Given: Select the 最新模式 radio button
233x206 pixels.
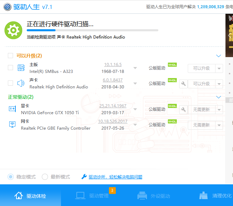Looking at the screenshot, I should (45, 177).
